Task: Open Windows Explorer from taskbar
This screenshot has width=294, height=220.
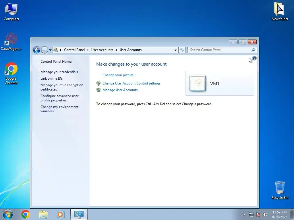Action: click(43, 214)
